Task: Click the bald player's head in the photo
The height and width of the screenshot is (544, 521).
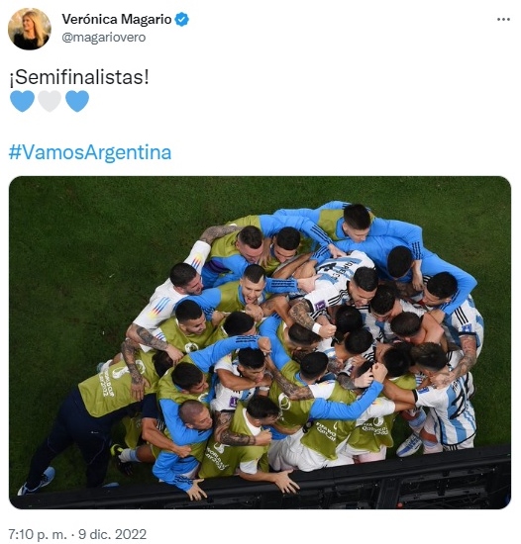Action: click(x=194, y=414)
